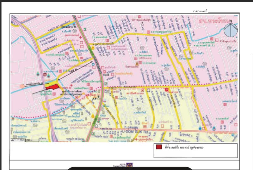Image resolution: width=253 pixels, height=170 pixels.
Task: Click the blue water drop icon near U-Dom Suk Rd
Action: pos(214,128)
